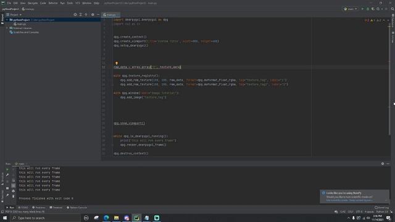
Task: Click the Debug bug icon in toolbar
Action: pyautogui.click(x=368, y=9)
